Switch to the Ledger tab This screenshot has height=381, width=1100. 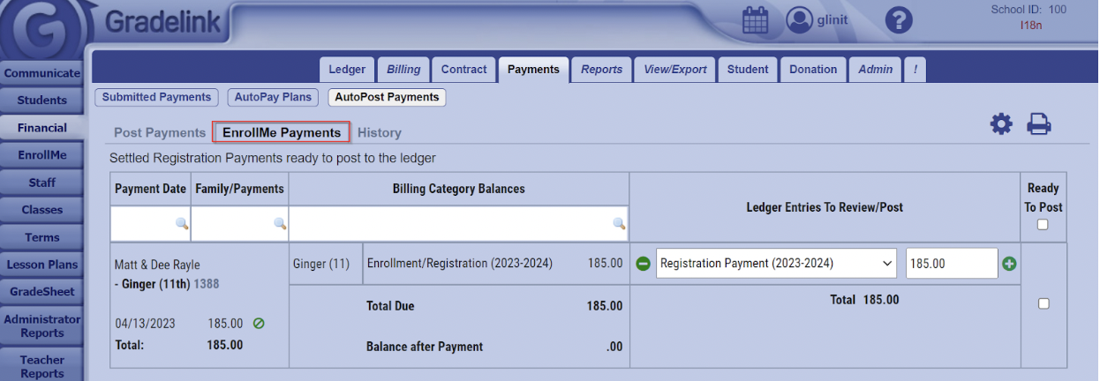coord(347,70)
